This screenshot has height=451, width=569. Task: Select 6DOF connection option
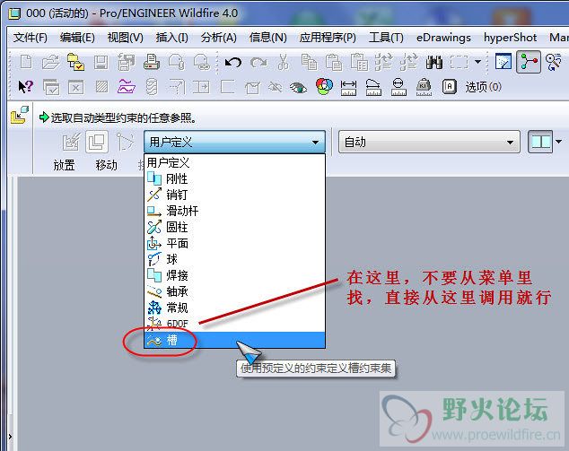click(x=234, y=324)
